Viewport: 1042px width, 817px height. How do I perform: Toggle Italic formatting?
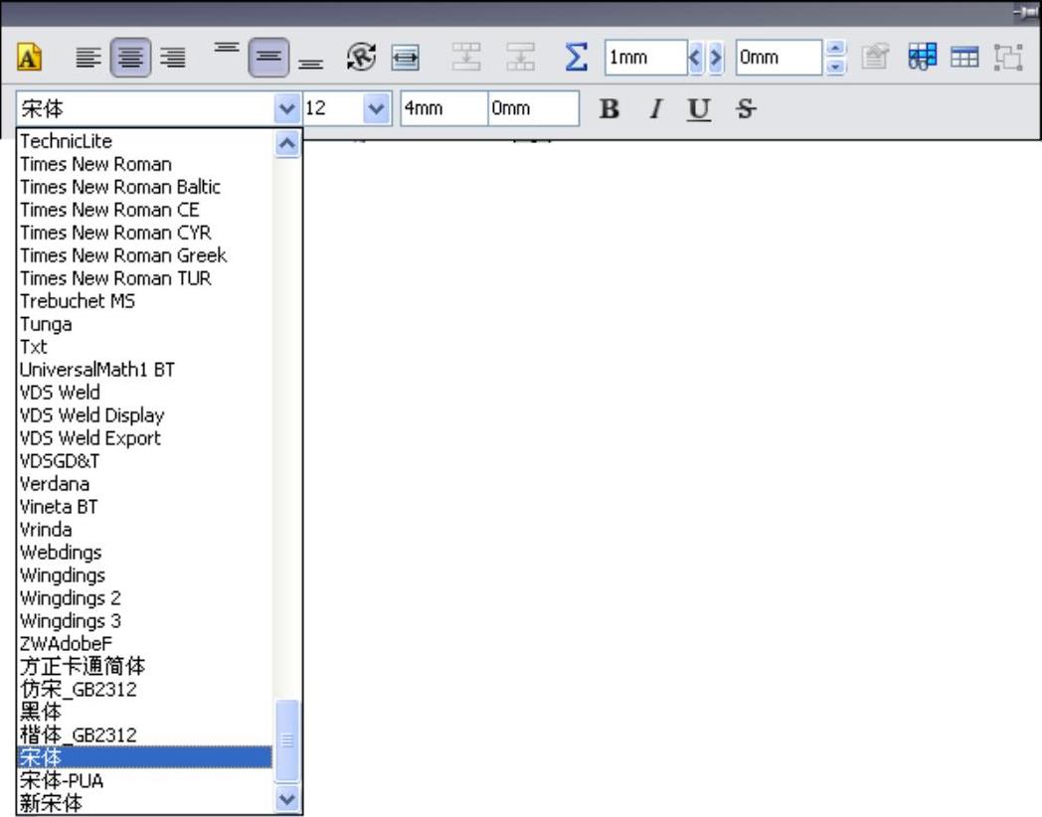click(x=655, y=109)
